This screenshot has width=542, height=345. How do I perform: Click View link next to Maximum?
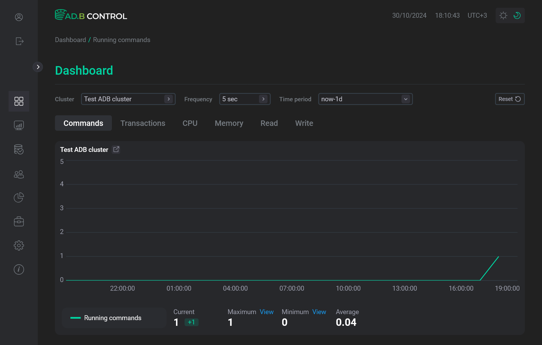(266, 312)
